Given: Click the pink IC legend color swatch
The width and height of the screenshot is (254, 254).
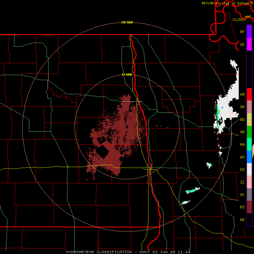Looking at the screenshot, I should point(249,182).
